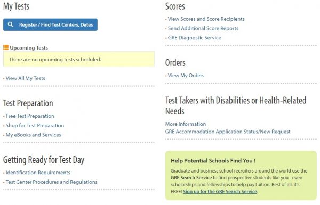The width and height of the screenshot is (320, 205).
Task: Click the Test Preparation section heading
Action: [x=28, y=103]
